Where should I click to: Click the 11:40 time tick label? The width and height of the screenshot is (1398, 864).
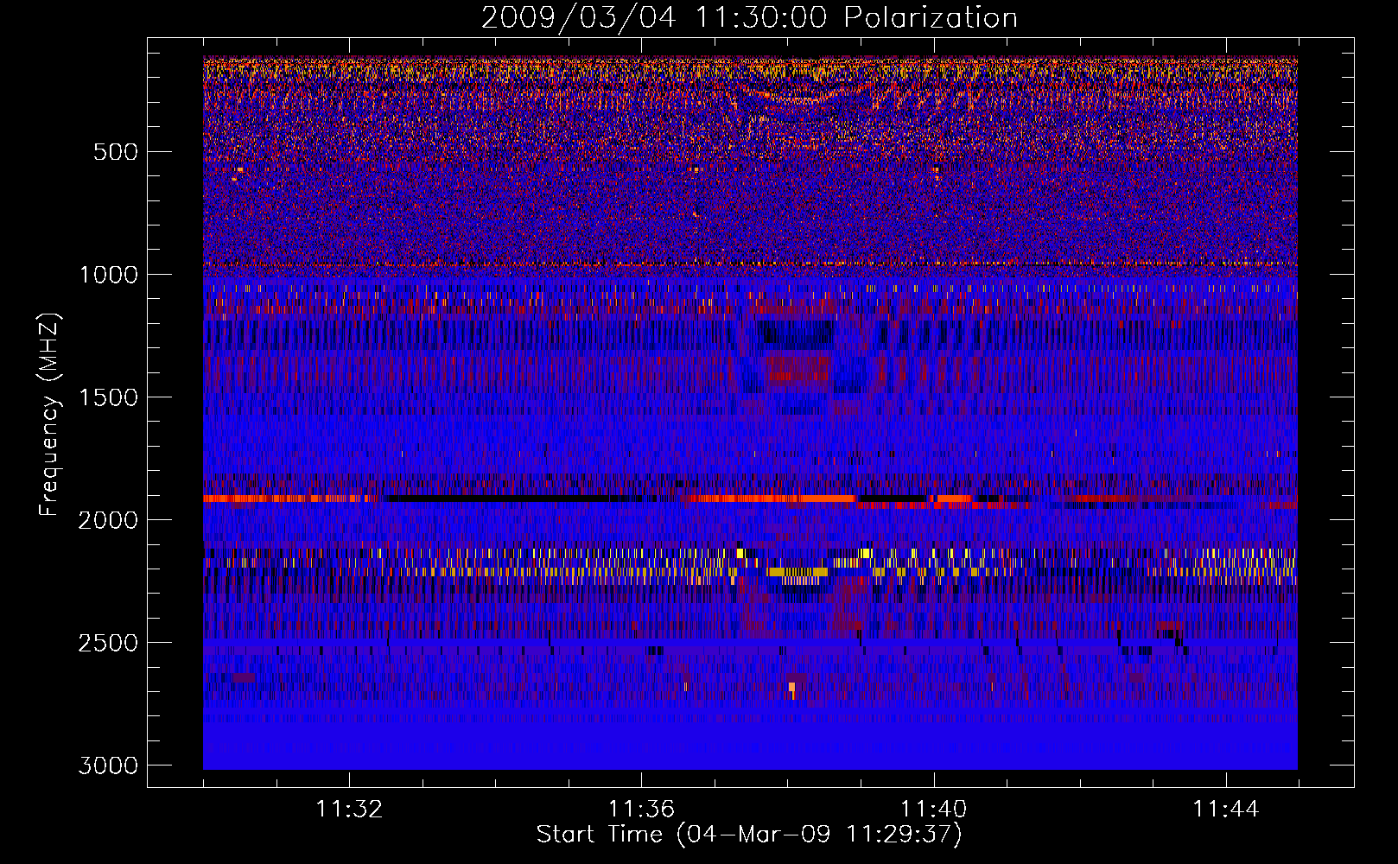(933, 809)
